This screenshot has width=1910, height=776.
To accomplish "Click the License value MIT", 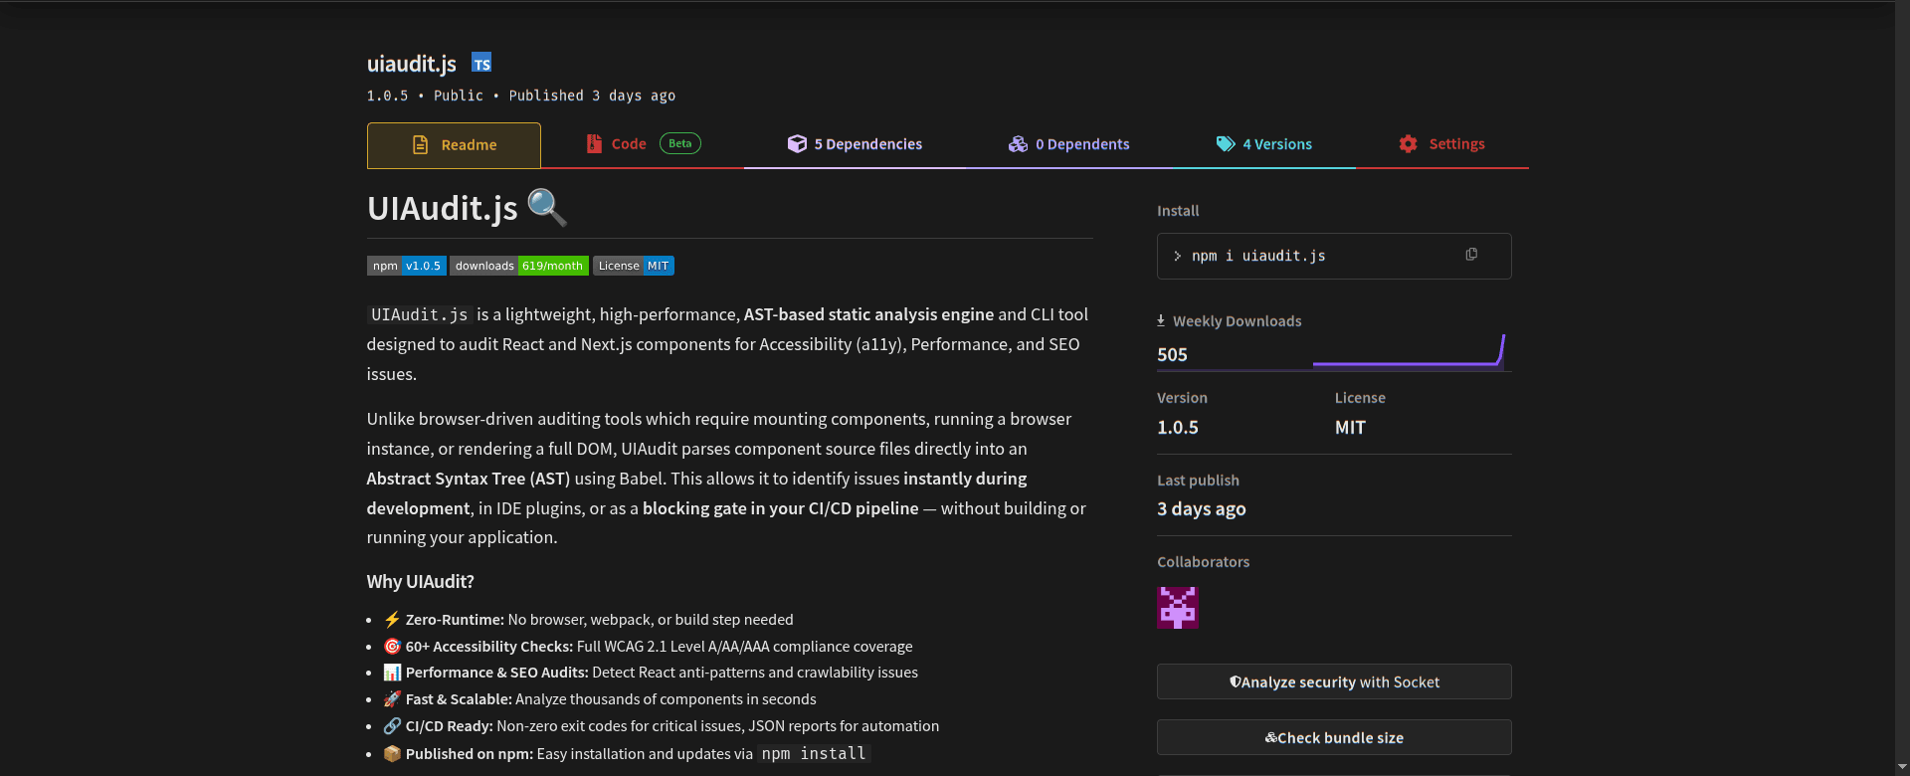I will pos(1350,427).
